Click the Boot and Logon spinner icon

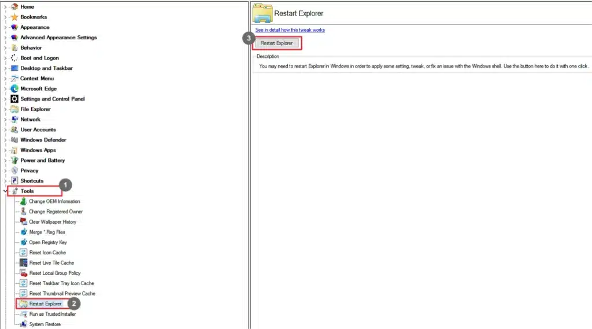pyautogui.click(x=14, y=58)
